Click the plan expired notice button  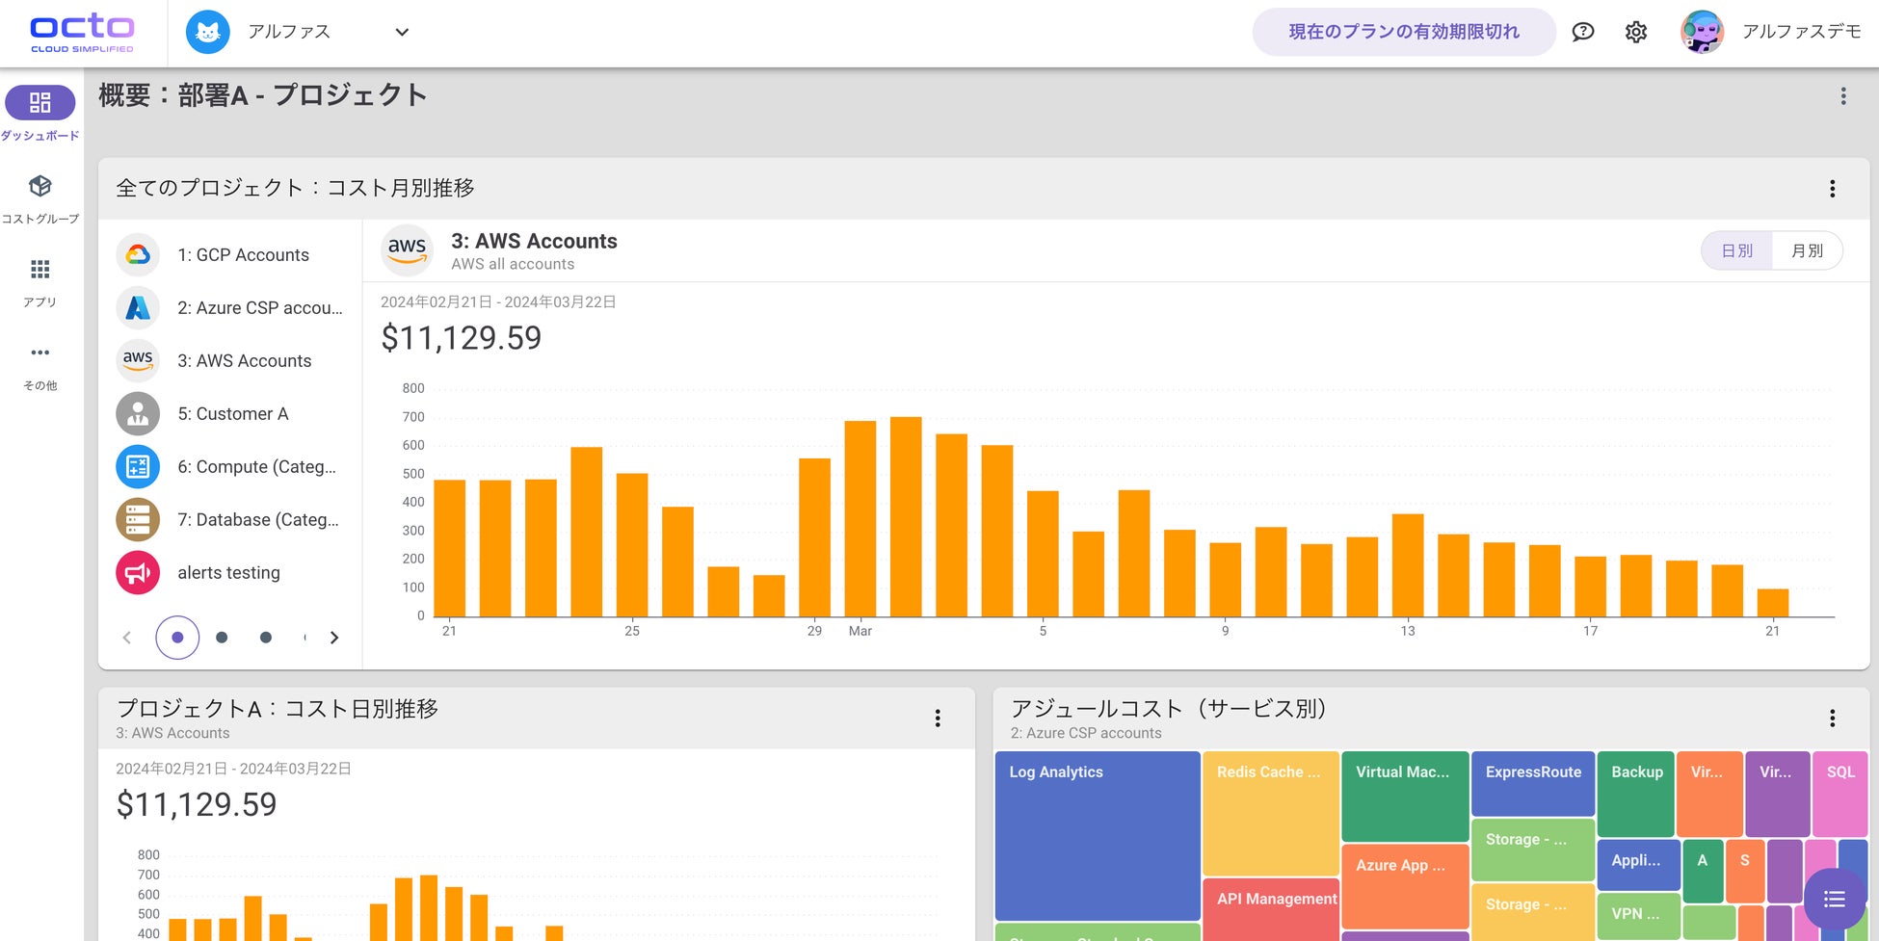[x=1403, y=32]
